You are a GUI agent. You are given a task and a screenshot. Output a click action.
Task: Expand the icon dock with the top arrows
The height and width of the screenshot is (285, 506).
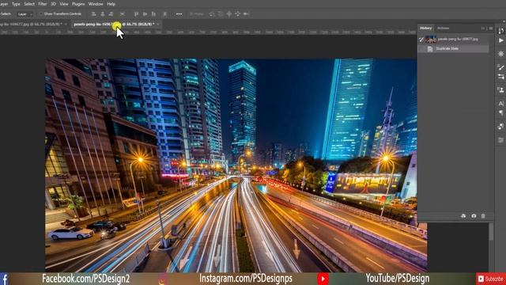(x=504, y=21)
